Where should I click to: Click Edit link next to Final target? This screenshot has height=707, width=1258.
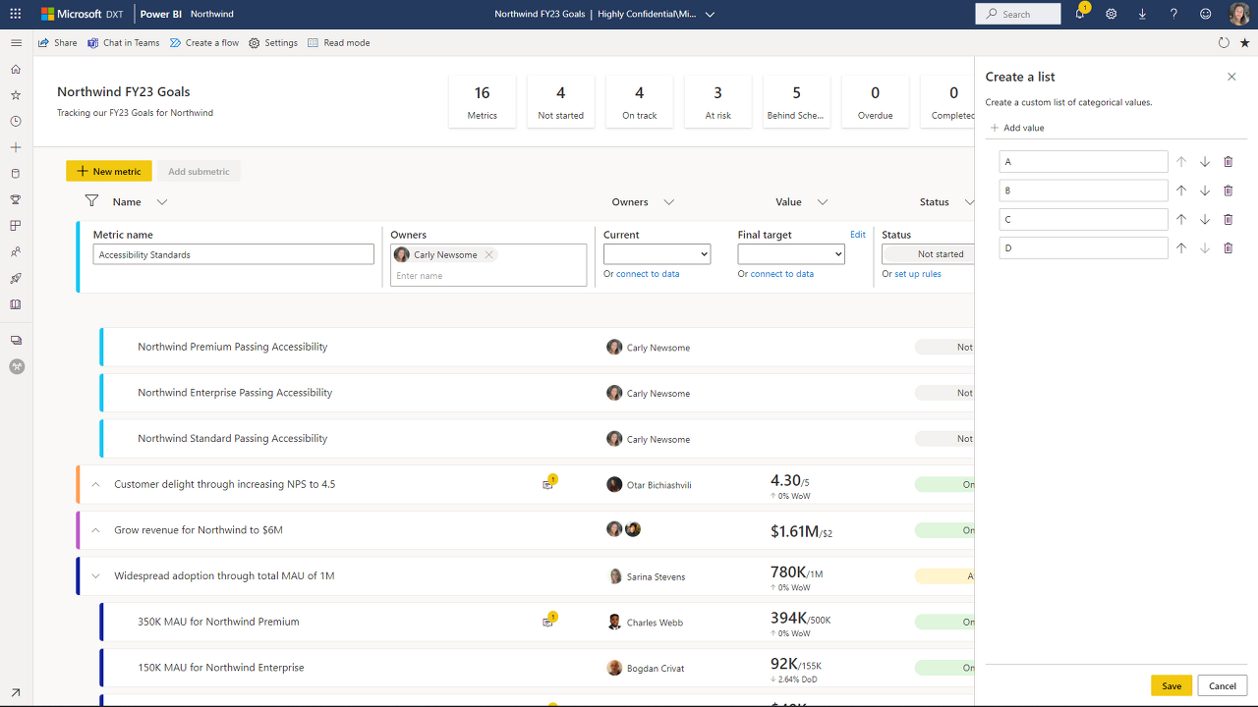click(x=858, y=235)
